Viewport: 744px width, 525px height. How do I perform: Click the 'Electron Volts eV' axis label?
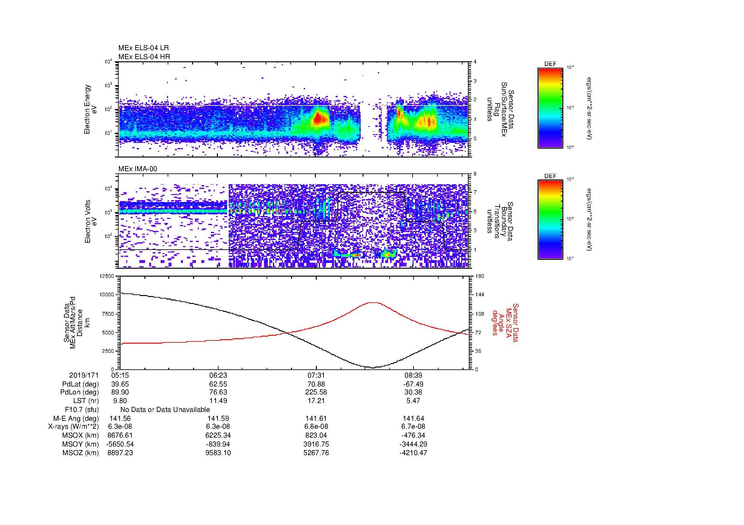(90, 221)
